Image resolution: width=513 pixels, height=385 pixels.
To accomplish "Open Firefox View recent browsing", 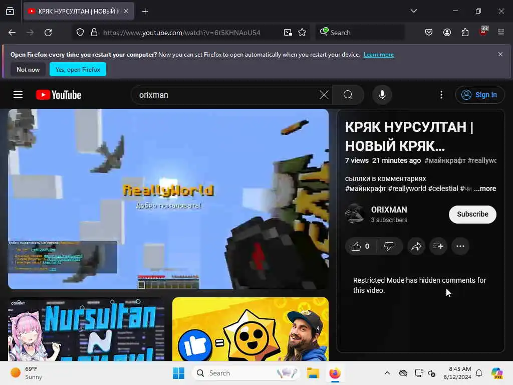I will click(x=10, y=12).
